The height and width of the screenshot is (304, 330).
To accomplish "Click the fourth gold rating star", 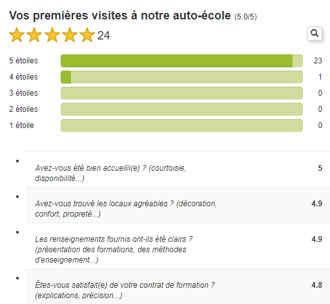I will [x=70, y=35].
